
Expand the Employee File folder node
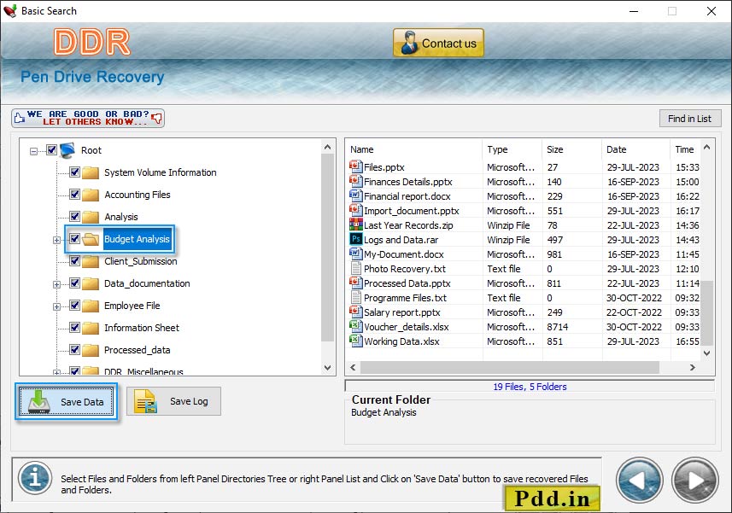pos(56,307)
